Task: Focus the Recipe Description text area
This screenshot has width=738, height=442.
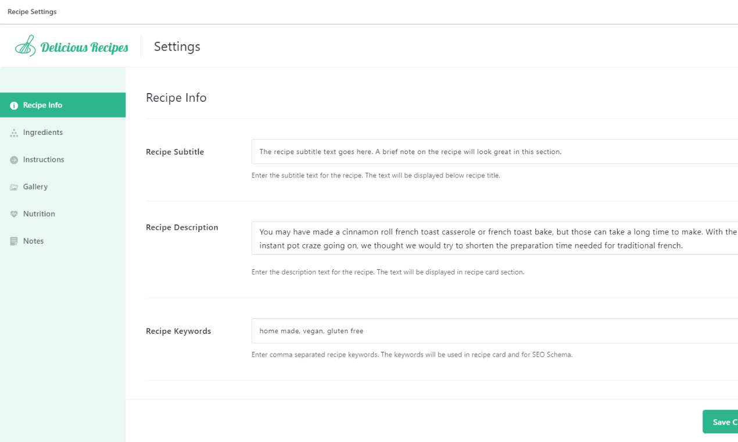Action: pyautogui.click(x=495, y=238)
